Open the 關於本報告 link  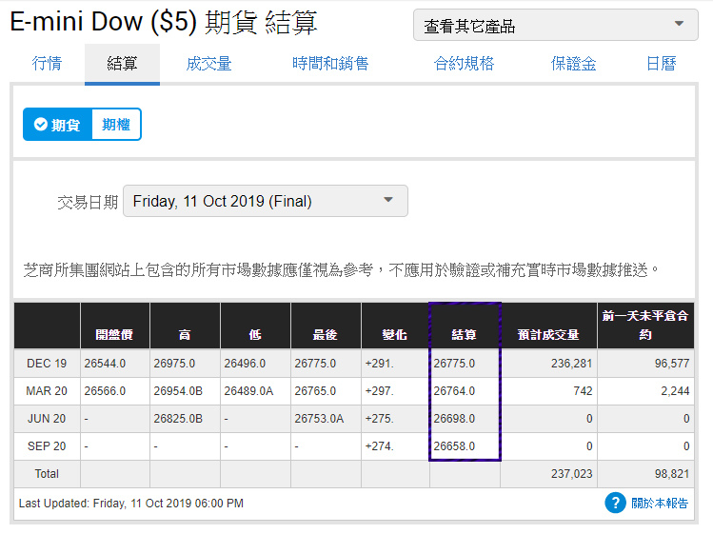point(660,504)
